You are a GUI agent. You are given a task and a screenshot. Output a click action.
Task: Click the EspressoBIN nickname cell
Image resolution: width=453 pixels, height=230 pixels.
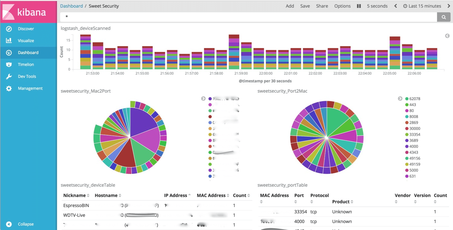click(x=76, y=206)
